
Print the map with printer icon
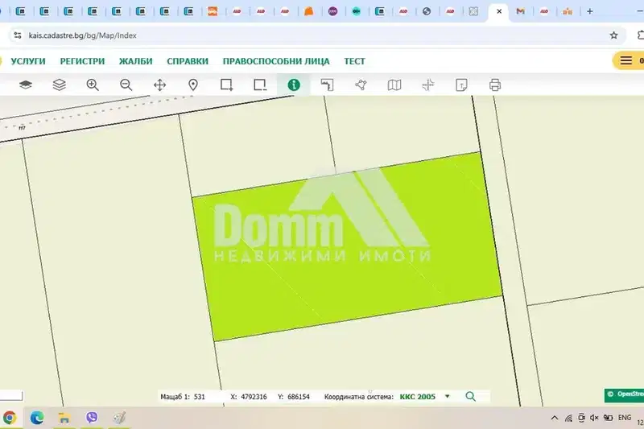[x=495, y=85]
